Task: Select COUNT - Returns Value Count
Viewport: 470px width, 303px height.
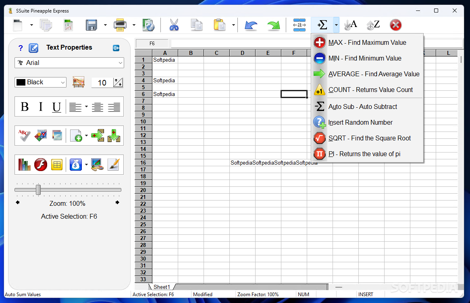Action: pyautogui.click(x=368, y=90)
